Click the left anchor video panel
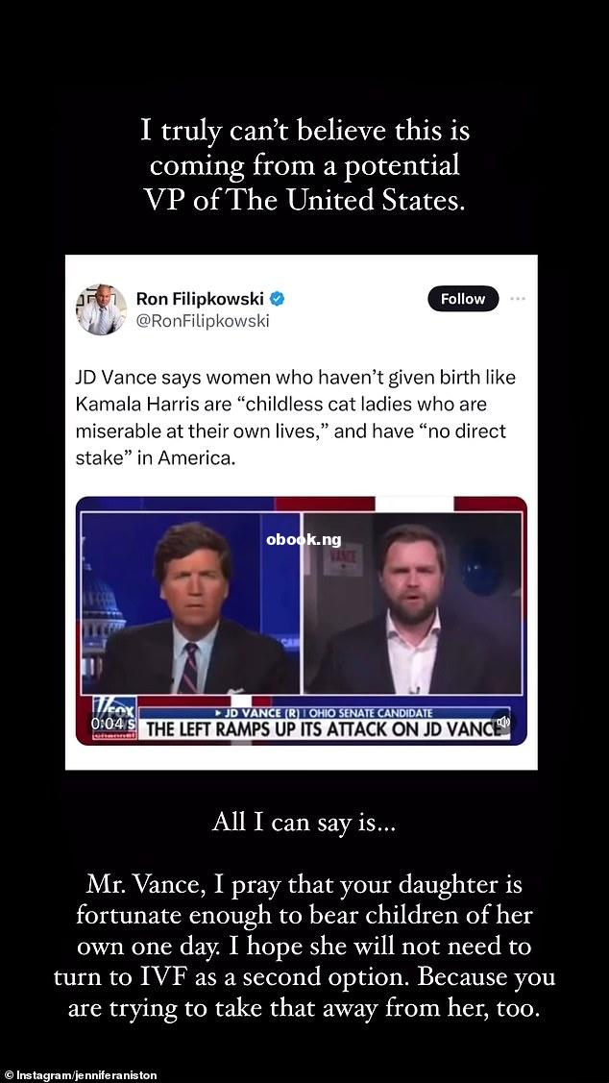The height and width of the screenshot is (1083, 609). (190, 603)
